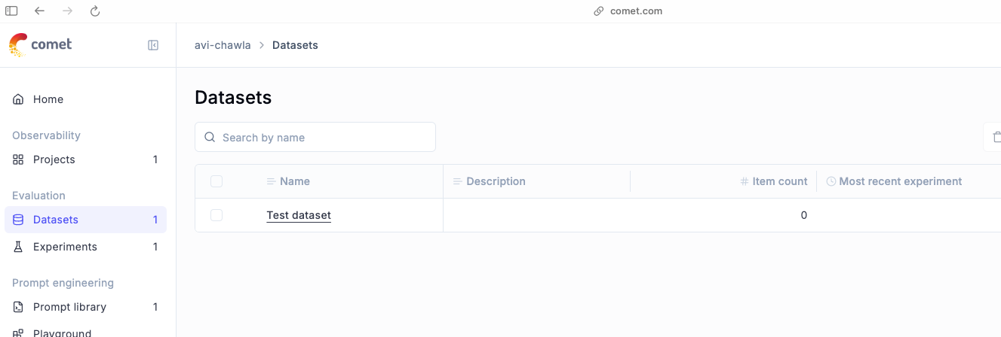Reload the page with refresh icon
The image size is (1001, 337).
(94, 11)
